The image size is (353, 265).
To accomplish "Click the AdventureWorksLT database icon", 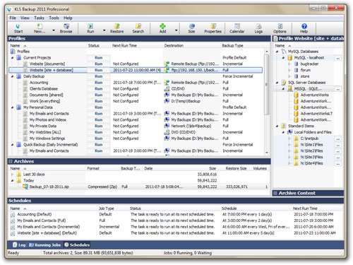I will pos(297,114).
